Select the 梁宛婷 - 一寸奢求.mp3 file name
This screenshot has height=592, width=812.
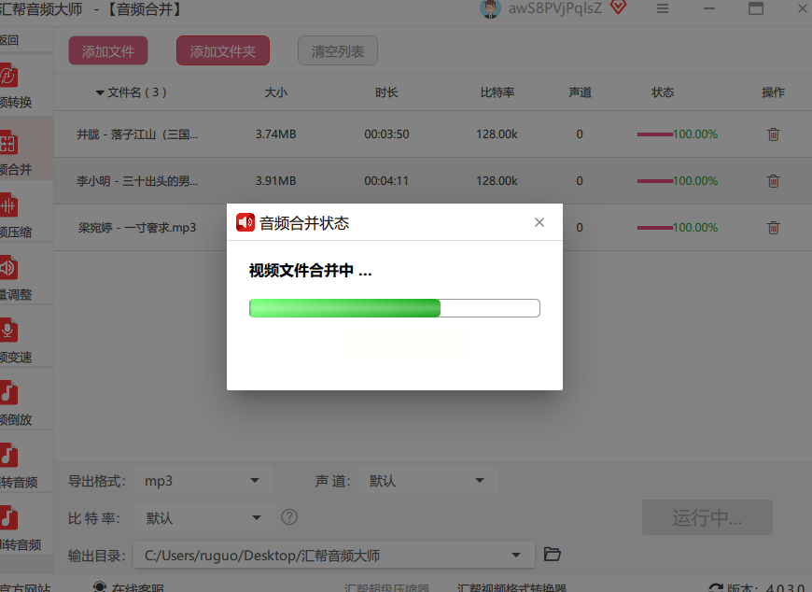coord(137,228)
